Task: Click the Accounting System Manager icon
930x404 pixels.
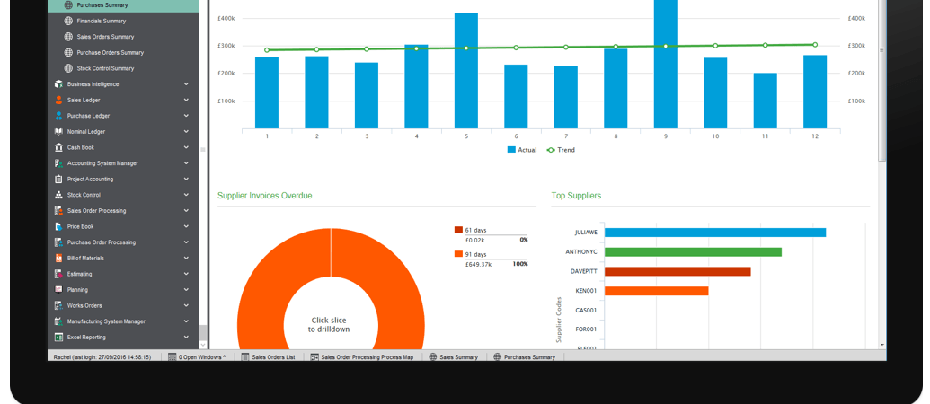Action: (58, 162)
